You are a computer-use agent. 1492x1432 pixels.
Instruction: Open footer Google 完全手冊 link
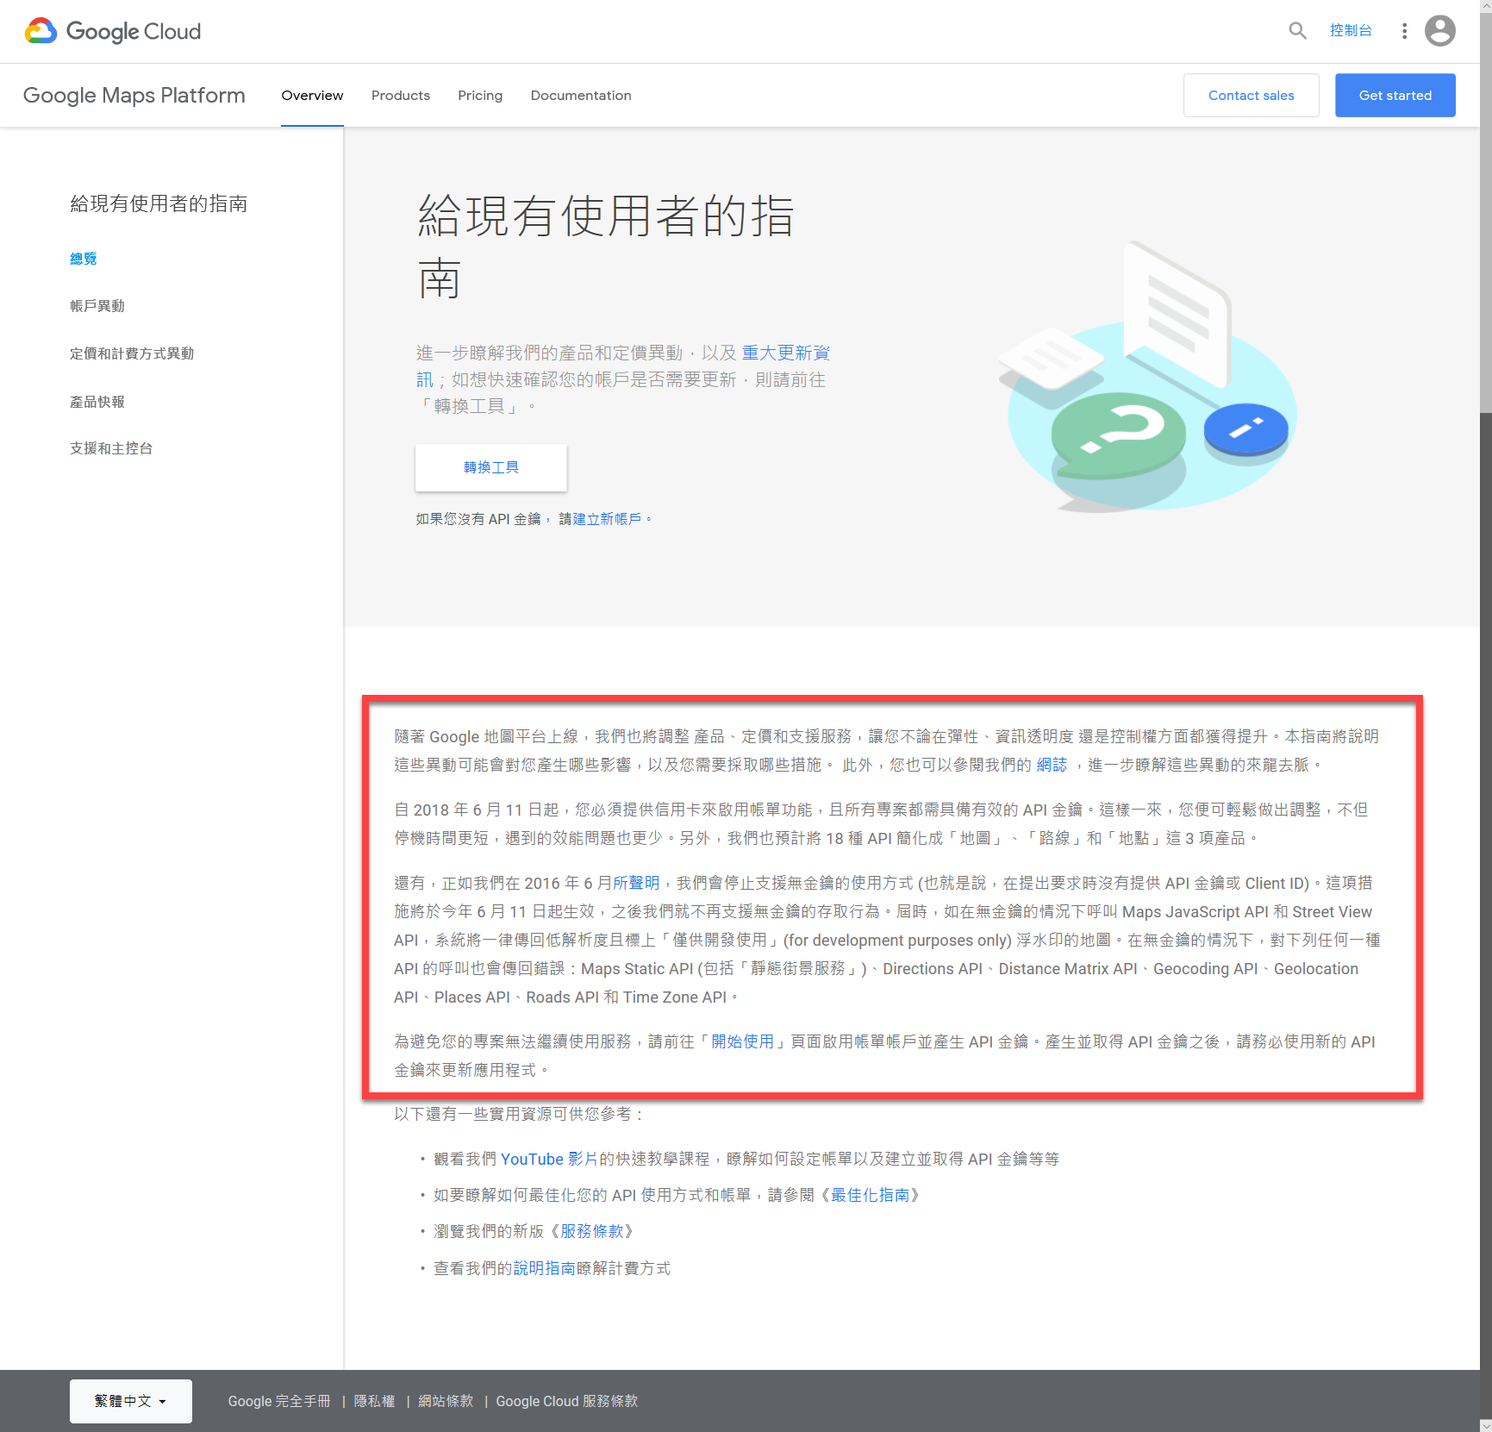pyautogui.click(x=279, y=1401)
